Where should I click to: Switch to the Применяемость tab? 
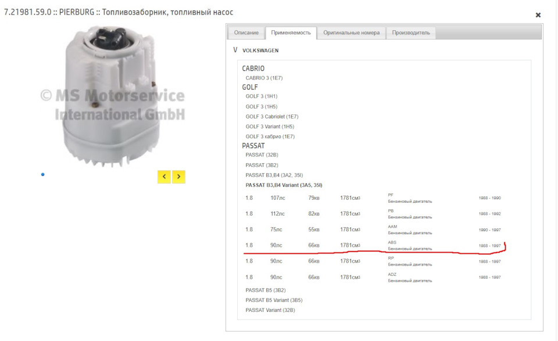point(291,33)
